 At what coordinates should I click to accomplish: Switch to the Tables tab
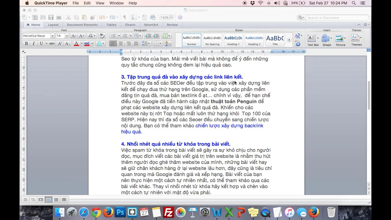tap(111, 25)
